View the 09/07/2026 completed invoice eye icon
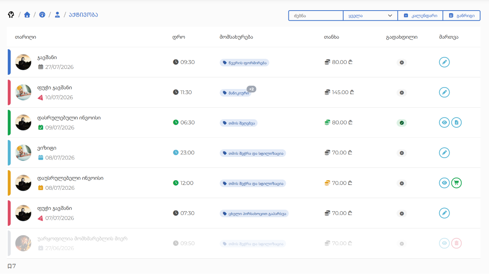Image resolution: width=489 pixels, height=274 pixels. (444, 123)
